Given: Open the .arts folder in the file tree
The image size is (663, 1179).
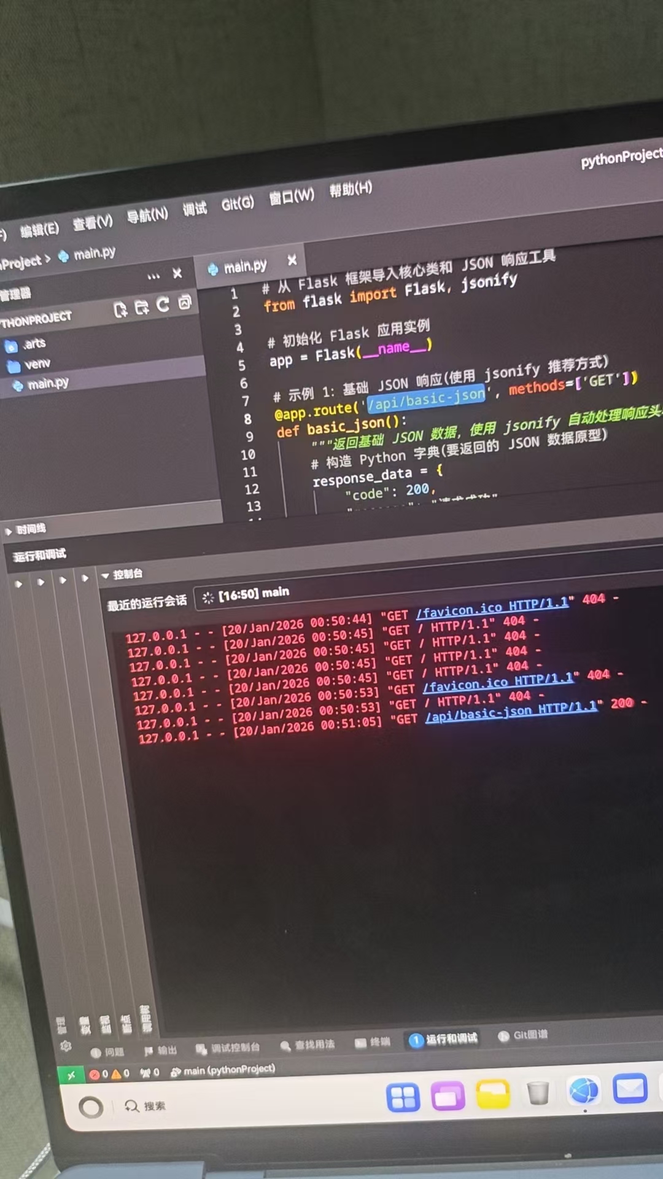Looking at the screenshot, I should [26, 344].
